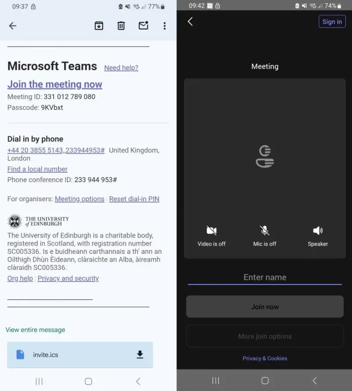Screen dimensions: 352x391
Task: Tap recent apps button in email screen navbar
Action: tap(39, 381)
